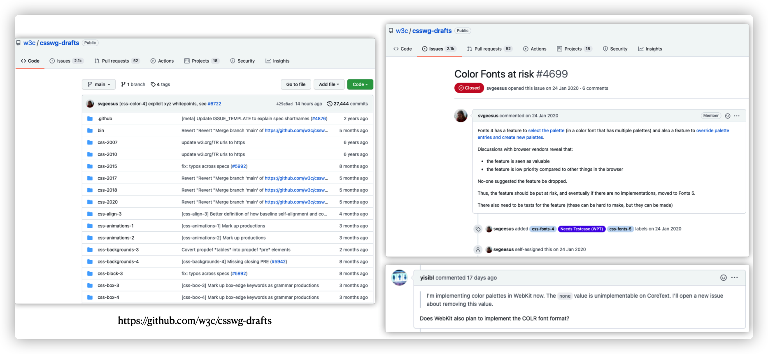Open the css-backgrounds-3 folder name
This screenshot has width=768, height=354.
coord(118,250)
